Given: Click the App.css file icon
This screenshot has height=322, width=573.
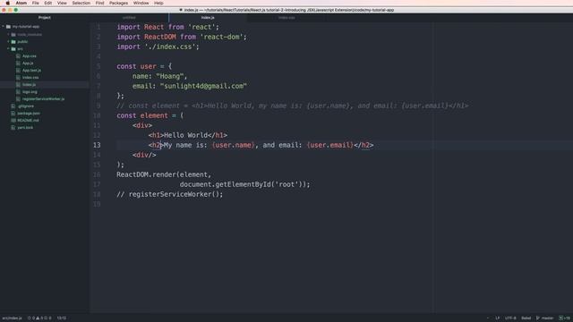Looking at the screenshot, I should pyautogui.click(x=18, y=55).
